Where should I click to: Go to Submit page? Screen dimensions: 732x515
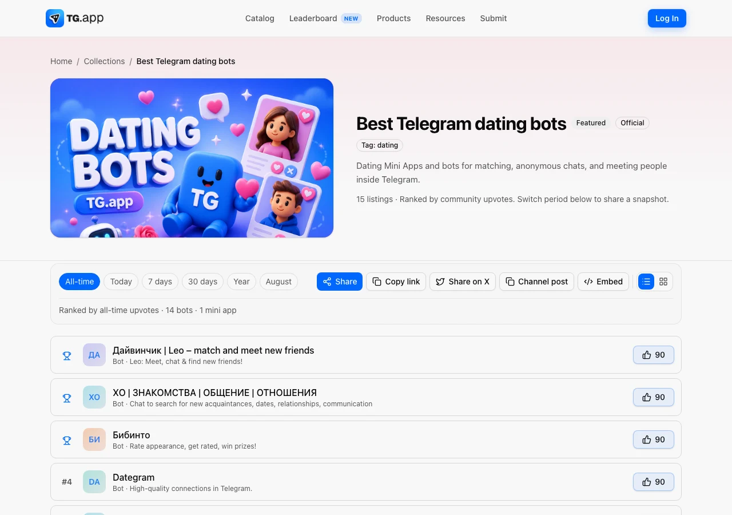pos(494,18)
